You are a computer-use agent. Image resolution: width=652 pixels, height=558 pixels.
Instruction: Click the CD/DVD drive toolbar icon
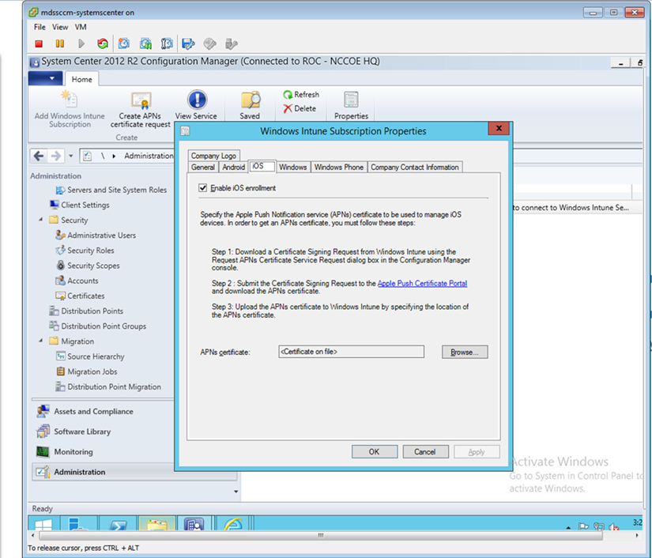[x=210, y=43]
